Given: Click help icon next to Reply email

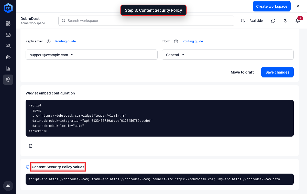Looking at the screenshot, I should [x=49, y=41].
